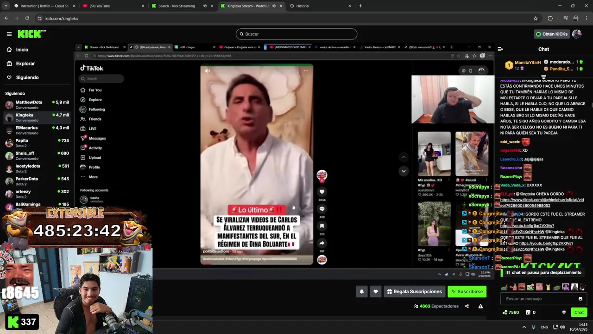593x334 pixels.
Task: Switch to Historial browser tab
Action: [x=320, y=6]
